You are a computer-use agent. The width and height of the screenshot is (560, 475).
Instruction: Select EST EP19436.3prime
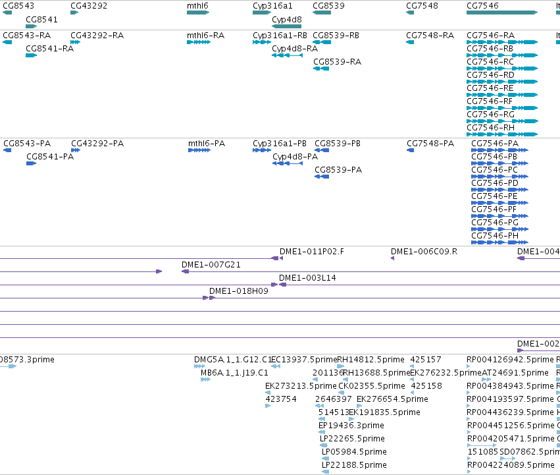tap(351, 426)
